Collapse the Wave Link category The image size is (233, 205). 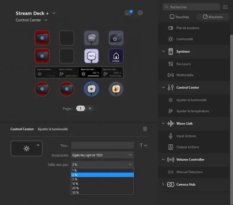[x=163, y=124]
